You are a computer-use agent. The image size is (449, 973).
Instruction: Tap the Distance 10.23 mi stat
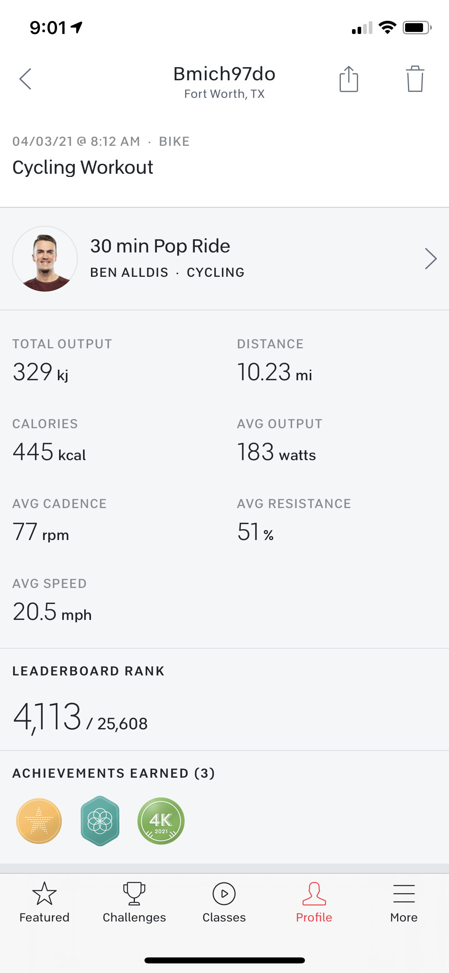[x=275, y=372]
